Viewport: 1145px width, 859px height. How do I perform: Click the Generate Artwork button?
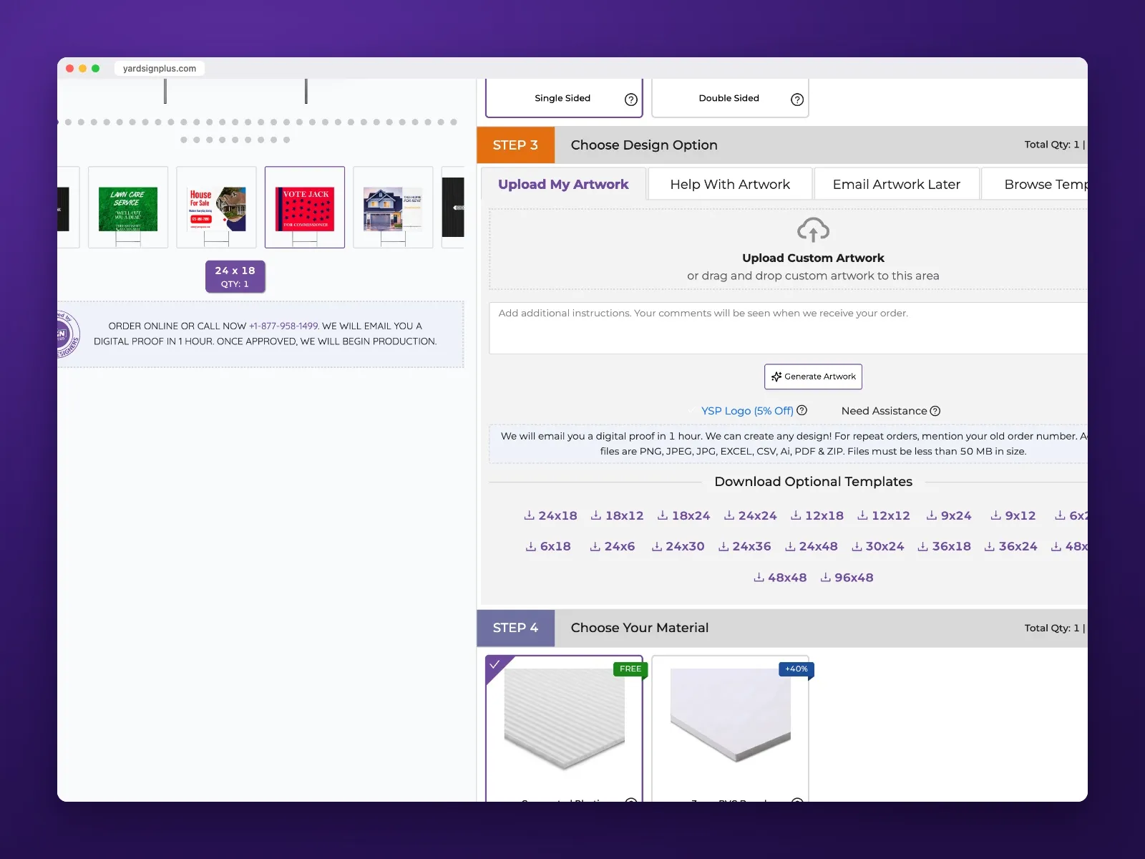pos(813,377)
